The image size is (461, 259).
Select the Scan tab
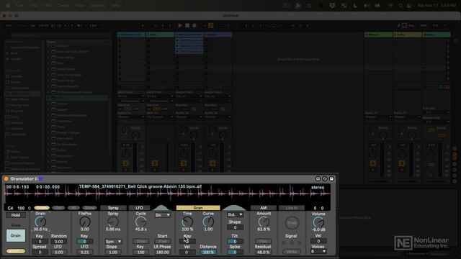coord(198,208)
